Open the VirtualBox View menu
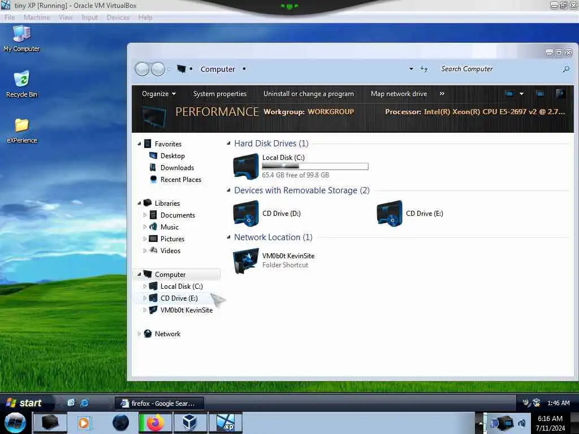 [66, 18]
